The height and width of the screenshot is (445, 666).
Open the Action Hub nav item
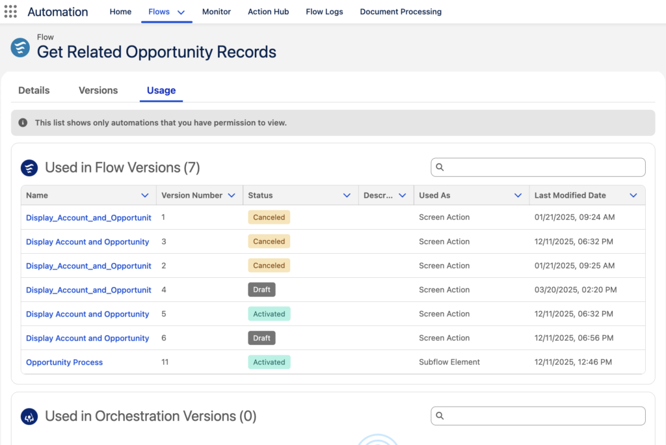tap(268, 12)
